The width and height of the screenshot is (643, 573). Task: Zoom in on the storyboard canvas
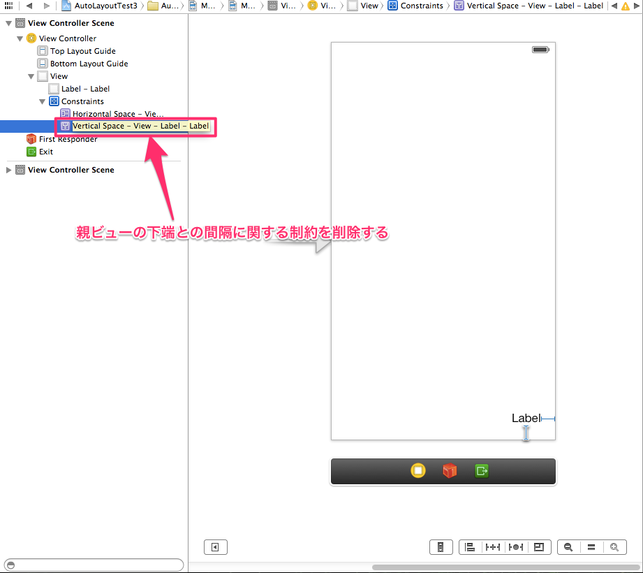point(614,546)
